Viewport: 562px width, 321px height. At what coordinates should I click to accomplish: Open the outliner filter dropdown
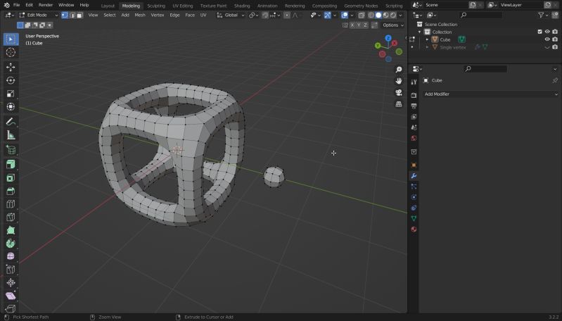[x=542, y=15]
